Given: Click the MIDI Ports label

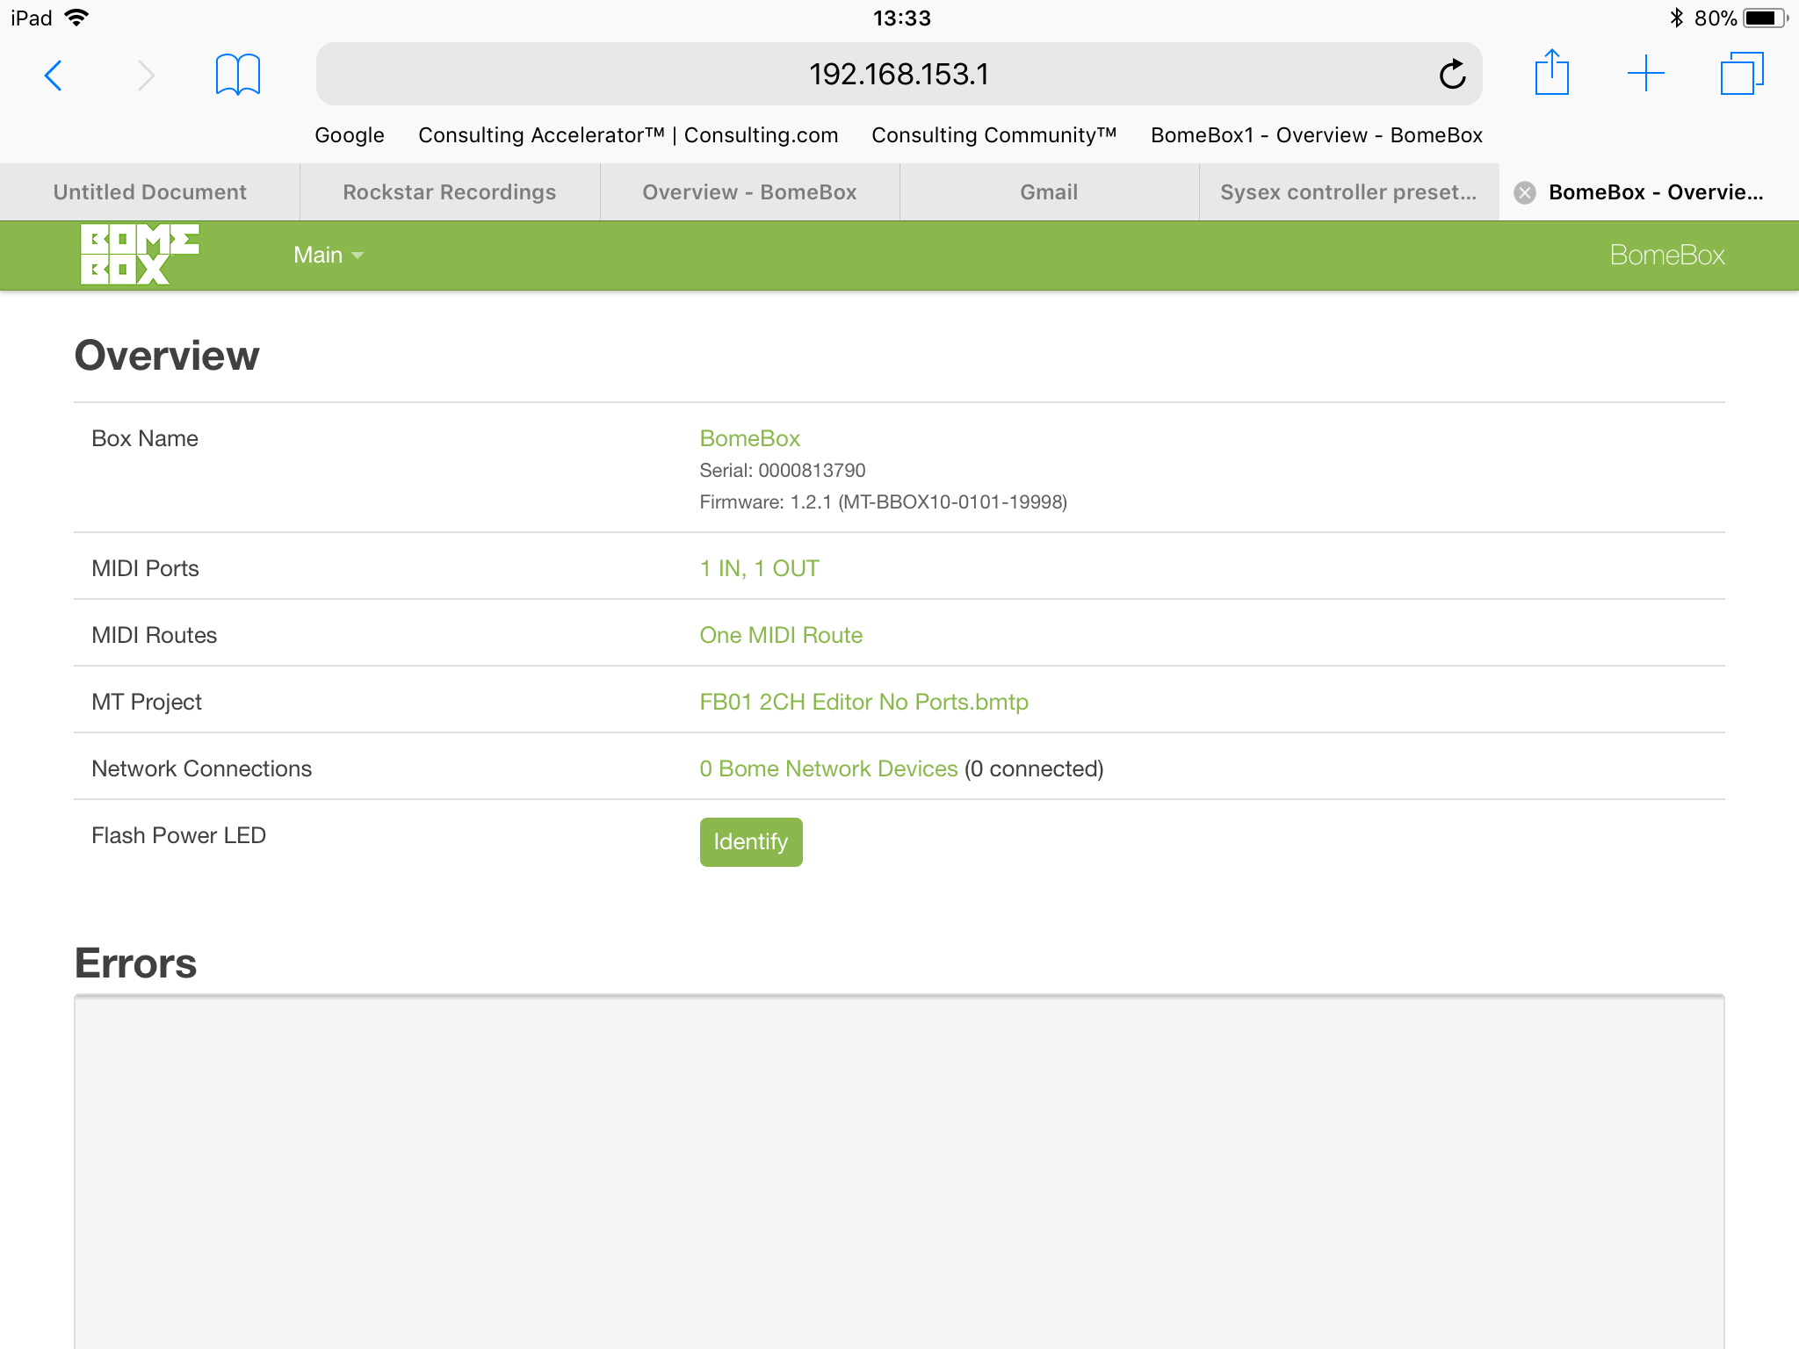Looking at the screenshot, I should [145, 568].
